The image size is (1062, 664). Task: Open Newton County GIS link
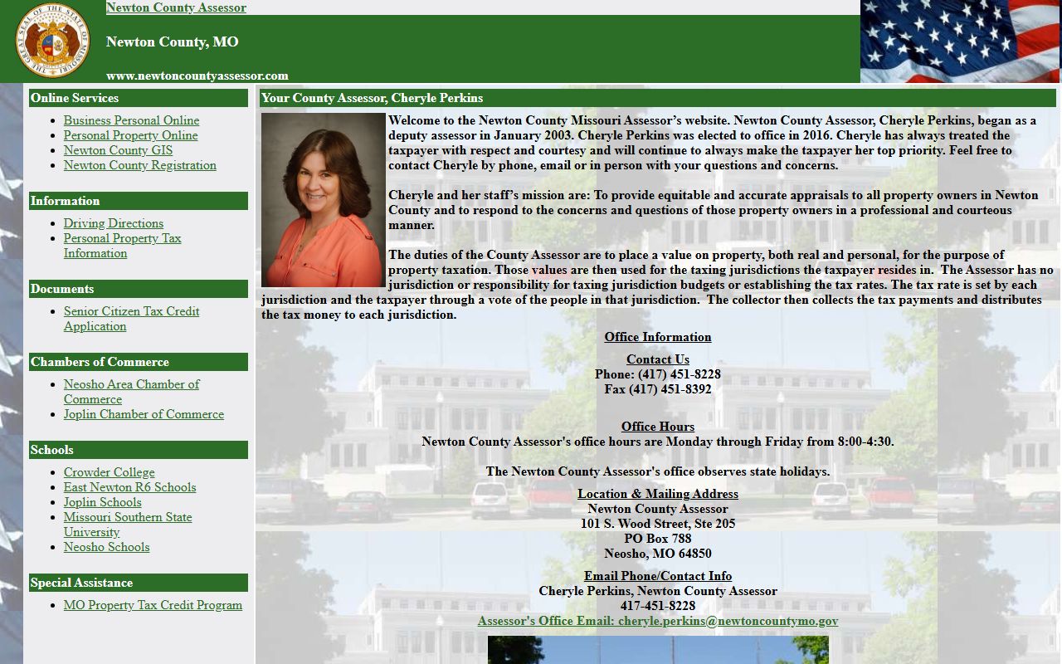click(118, 150)
